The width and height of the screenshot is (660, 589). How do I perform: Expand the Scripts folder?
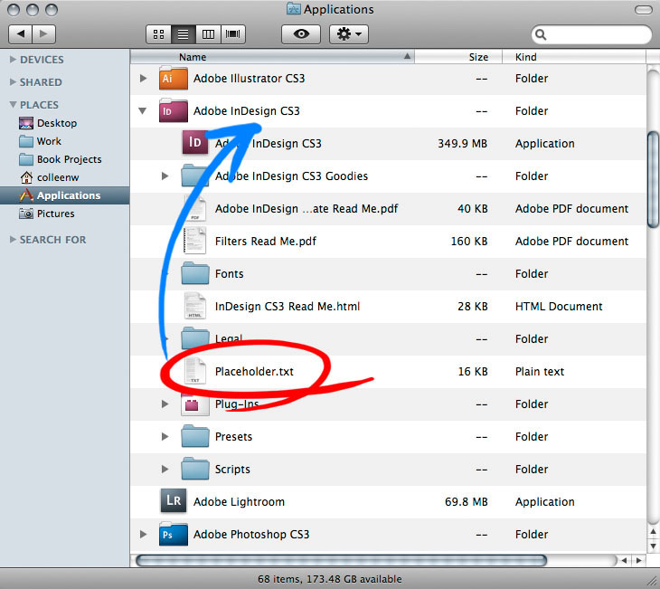click(x=165, y=469)
